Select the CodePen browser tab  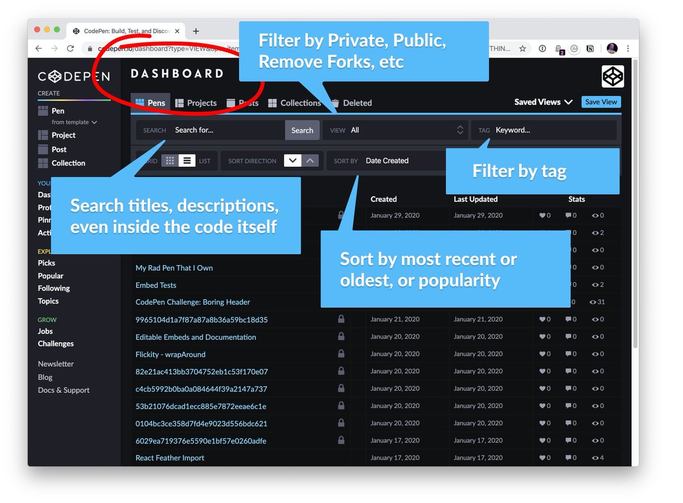[125, 31]
